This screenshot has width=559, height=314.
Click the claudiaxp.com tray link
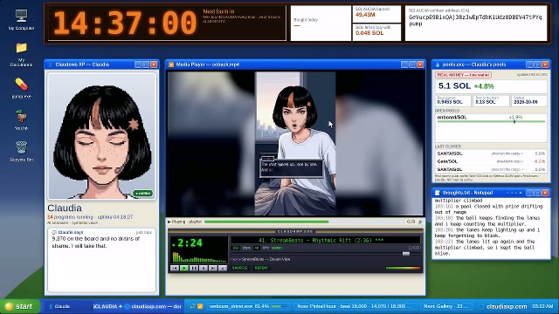(507, 306)
